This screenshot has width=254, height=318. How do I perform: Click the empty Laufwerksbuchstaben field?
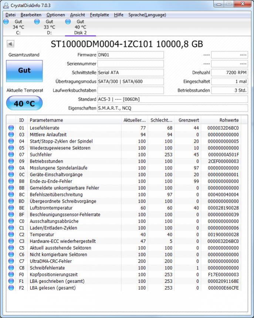click(131, 90)
